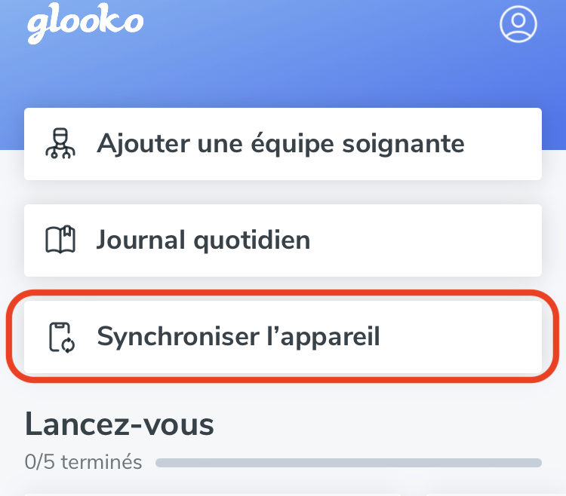566x496 pixels.
Task: Click the blank right side of the Synchroniser l'appareil card
Action: coord(468,337)
